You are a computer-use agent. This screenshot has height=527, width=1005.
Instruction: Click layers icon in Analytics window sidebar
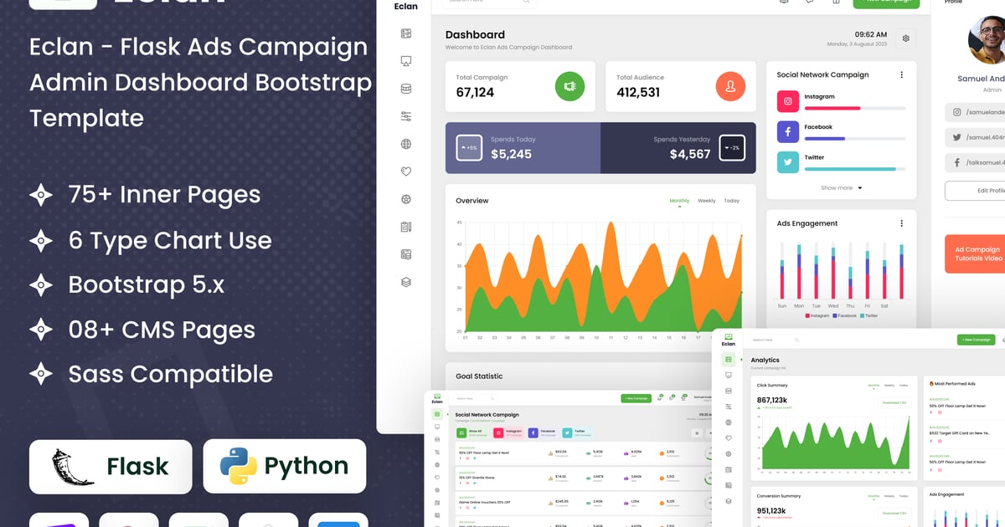coord(729,501)
